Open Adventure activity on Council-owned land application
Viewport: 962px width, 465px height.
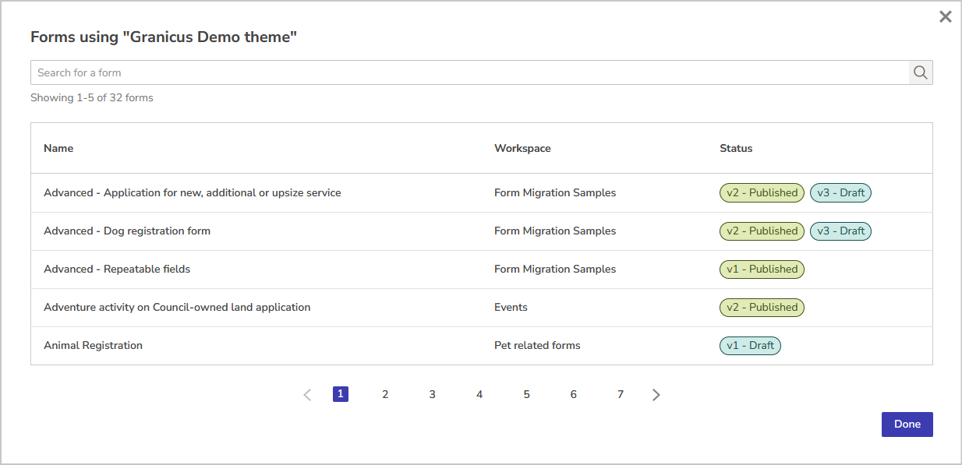177,307
